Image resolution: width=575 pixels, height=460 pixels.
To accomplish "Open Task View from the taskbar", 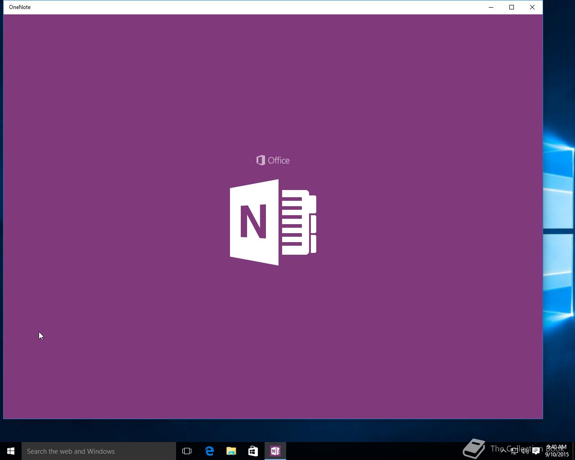I will [187, 451].
